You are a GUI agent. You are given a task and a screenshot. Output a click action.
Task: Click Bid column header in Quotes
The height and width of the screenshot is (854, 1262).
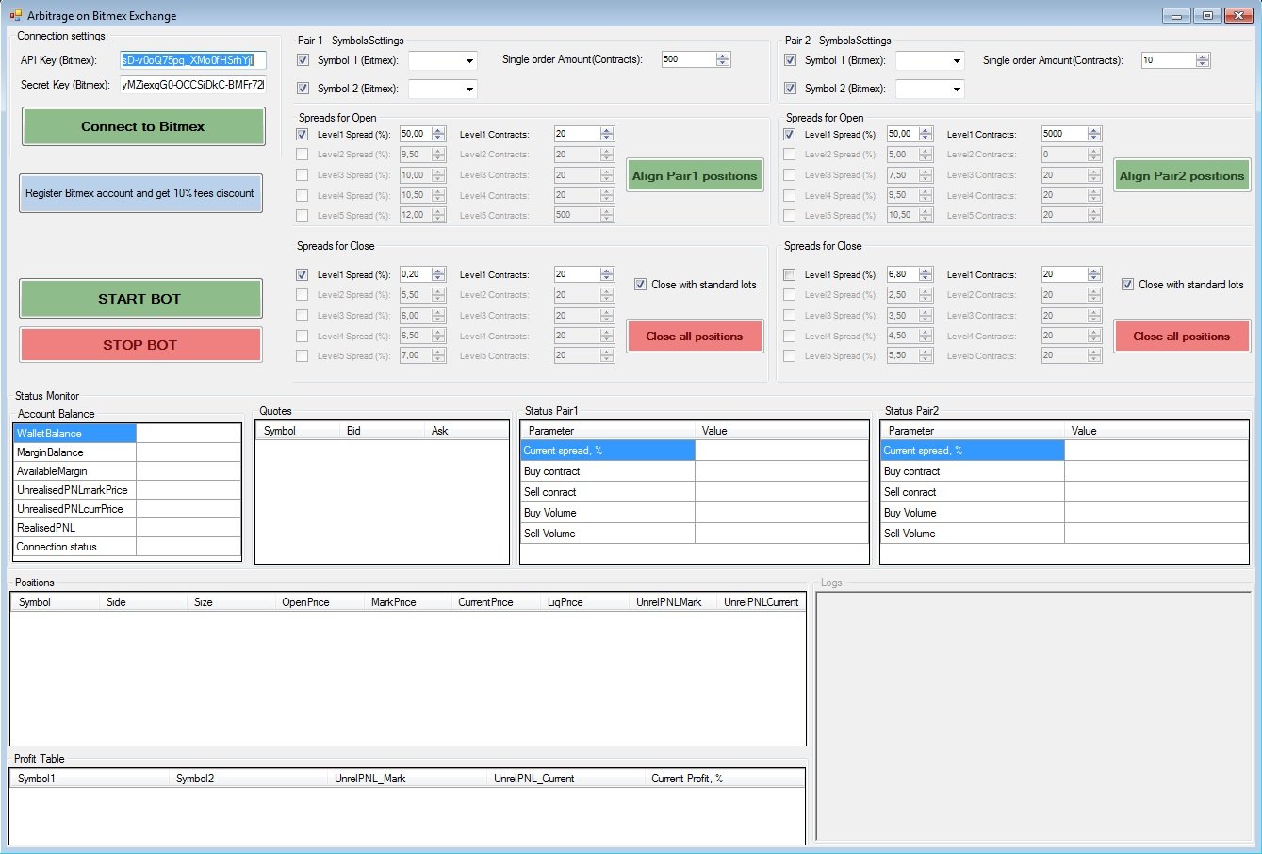(x=382, y=431)
